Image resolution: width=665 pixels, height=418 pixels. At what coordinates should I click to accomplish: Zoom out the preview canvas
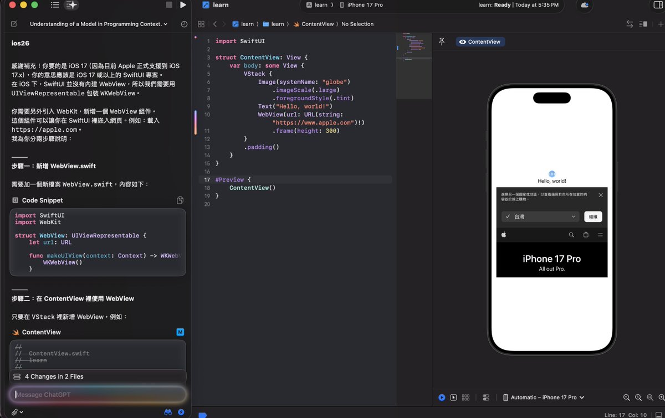(x=627, y=398)
